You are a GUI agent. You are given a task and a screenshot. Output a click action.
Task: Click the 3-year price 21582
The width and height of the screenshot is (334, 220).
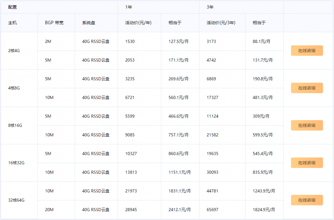click(212, 135)
